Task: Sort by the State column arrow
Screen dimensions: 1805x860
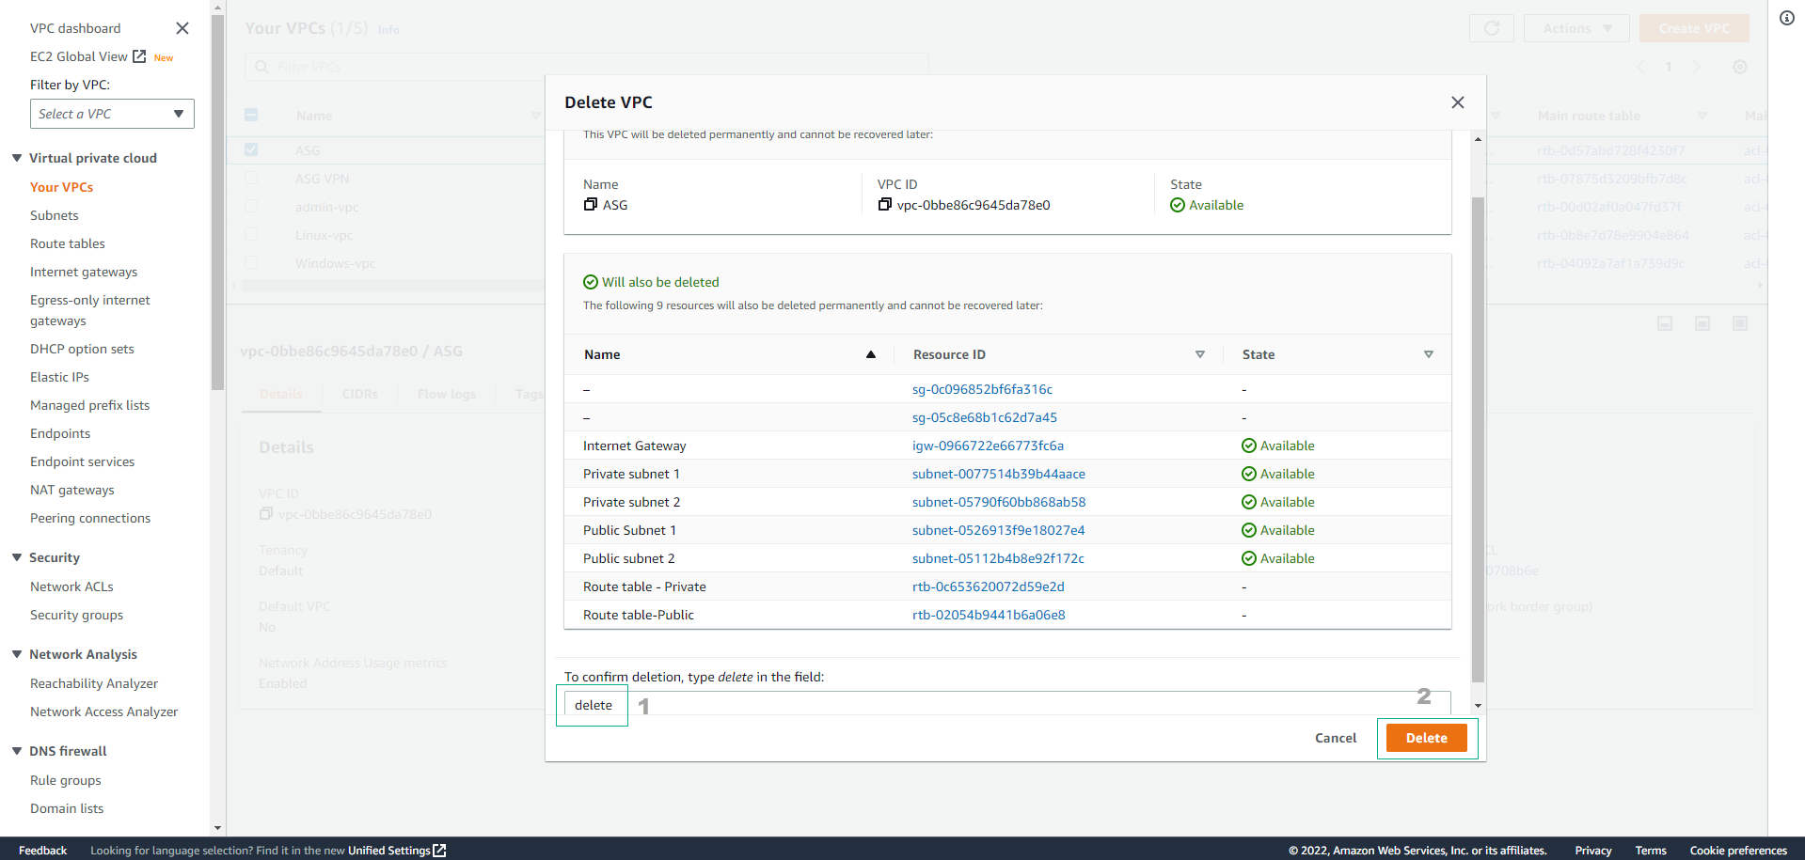Action: click(1429, 354)
